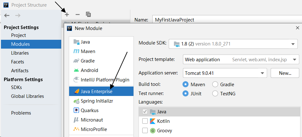Screen dimensions: 302x137
Task: Open the Project settings page
Action: pyautogui.click(x=19, y=35)
